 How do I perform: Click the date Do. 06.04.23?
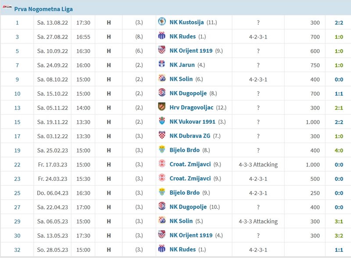point(53,193)
